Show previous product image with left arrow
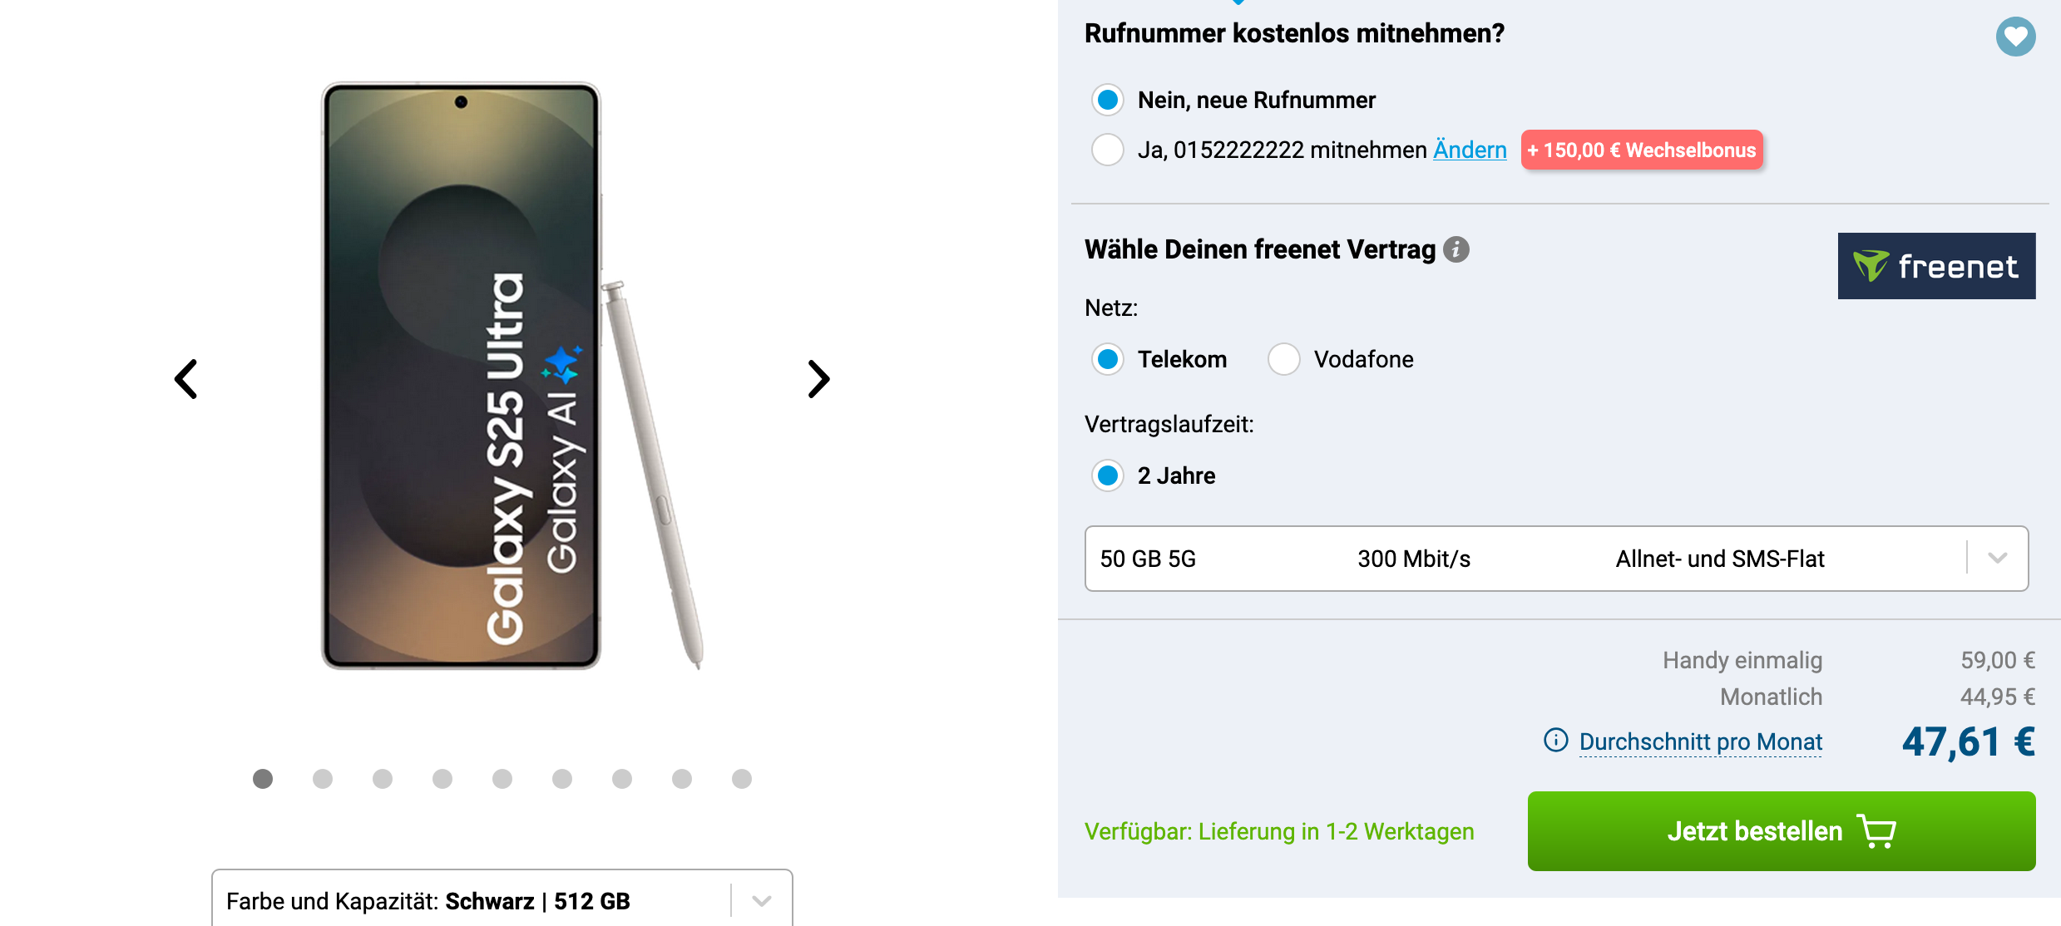2061x926 pixels. 185,379
